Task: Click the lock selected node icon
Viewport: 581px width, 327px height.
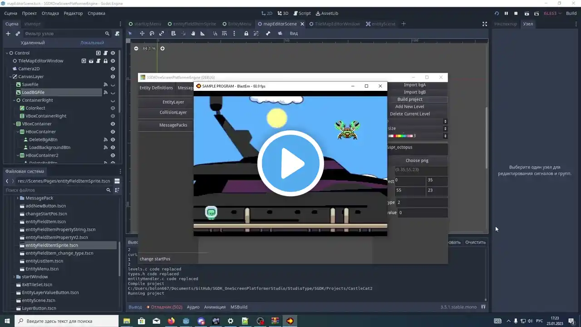Action: coord(246,33)
